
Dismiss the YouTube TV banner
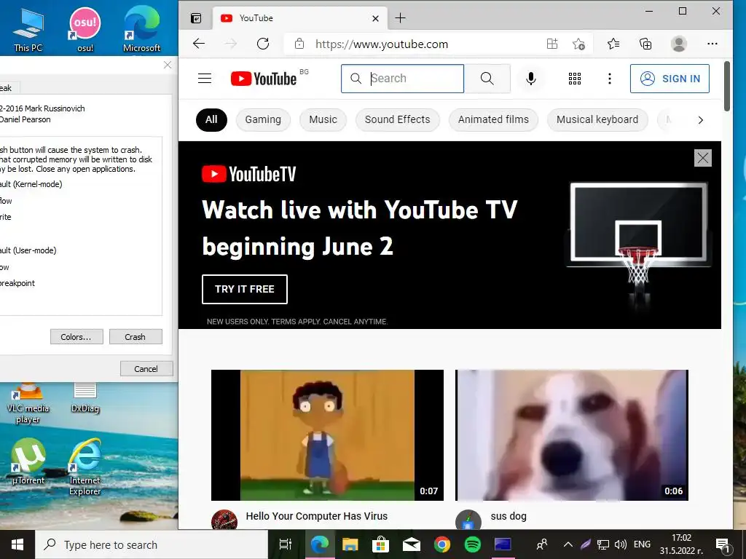[x=703, y=158]
